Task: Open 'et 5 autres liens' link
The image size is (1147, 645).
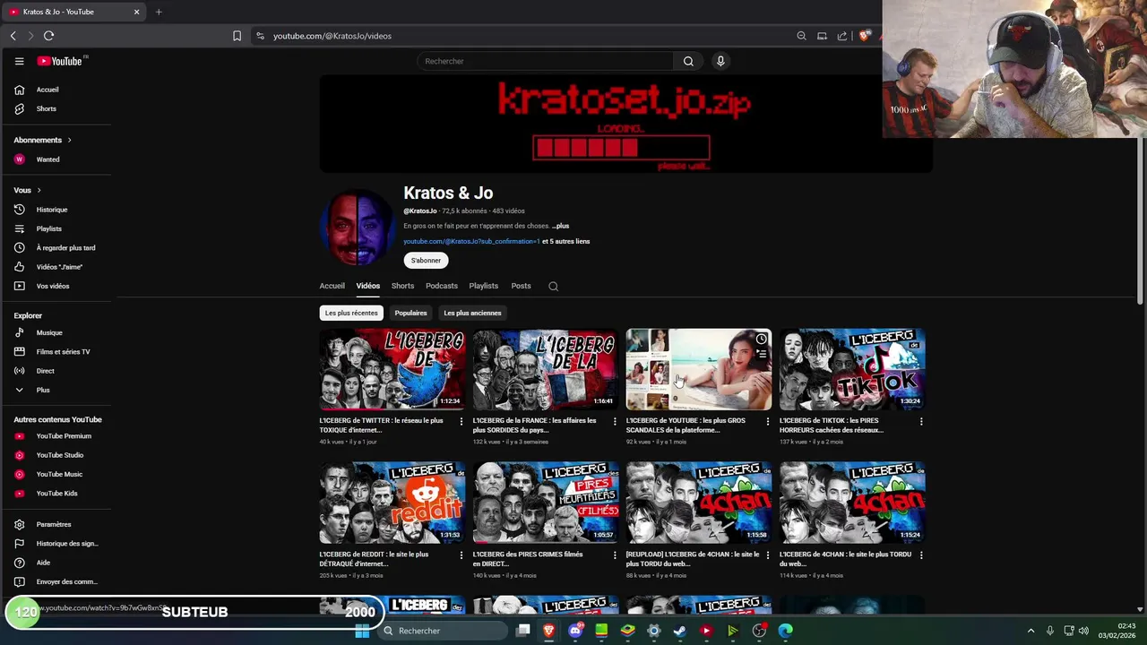Action: 566,241
